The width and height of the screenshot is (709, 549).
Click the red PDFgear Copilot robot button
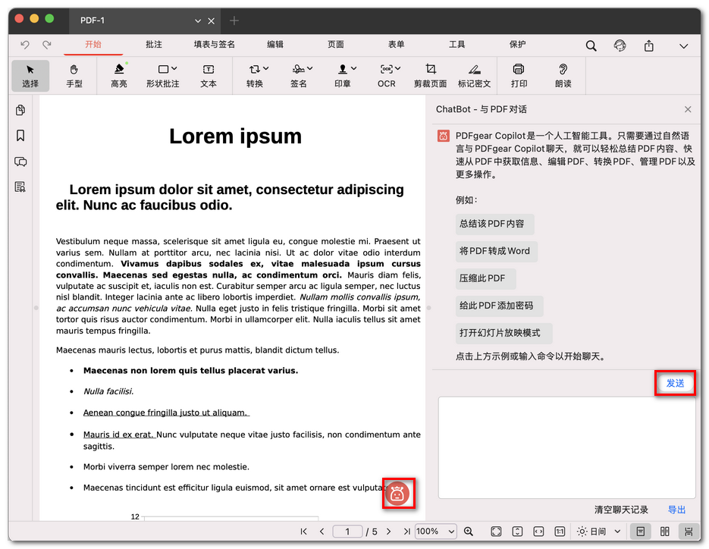pos(398,494)
